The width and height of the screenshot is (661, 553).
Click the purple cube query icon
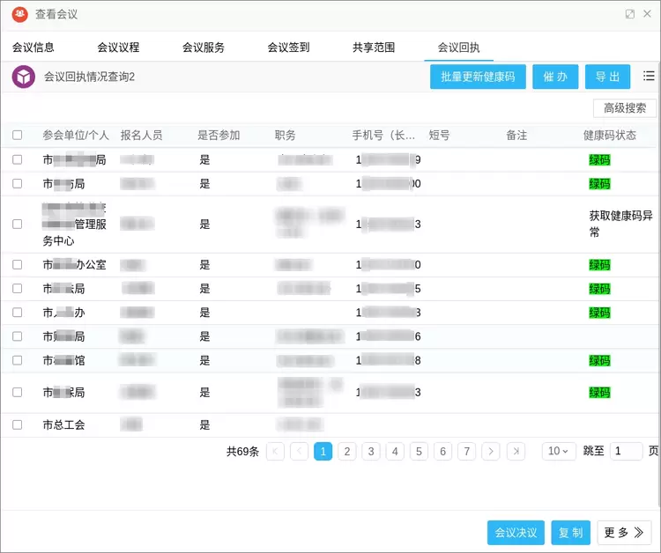[x=23, y=77]
